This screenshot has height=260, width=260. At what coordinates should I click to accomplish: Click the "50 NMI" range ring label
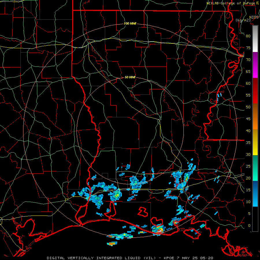click(130, 77)
